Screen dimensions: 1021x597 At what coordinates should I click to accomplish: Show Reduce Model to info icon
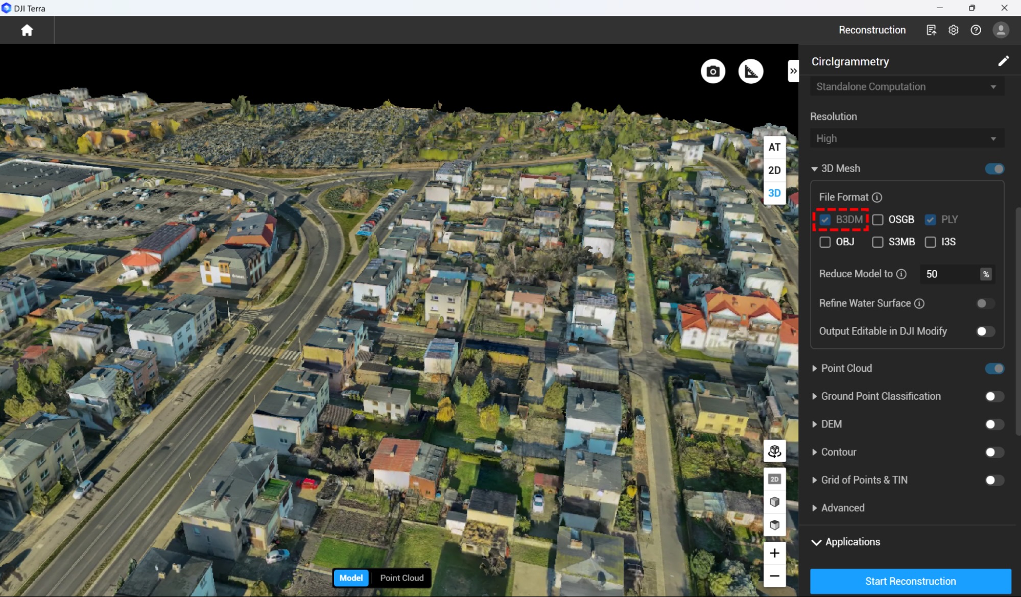(901, 274)
